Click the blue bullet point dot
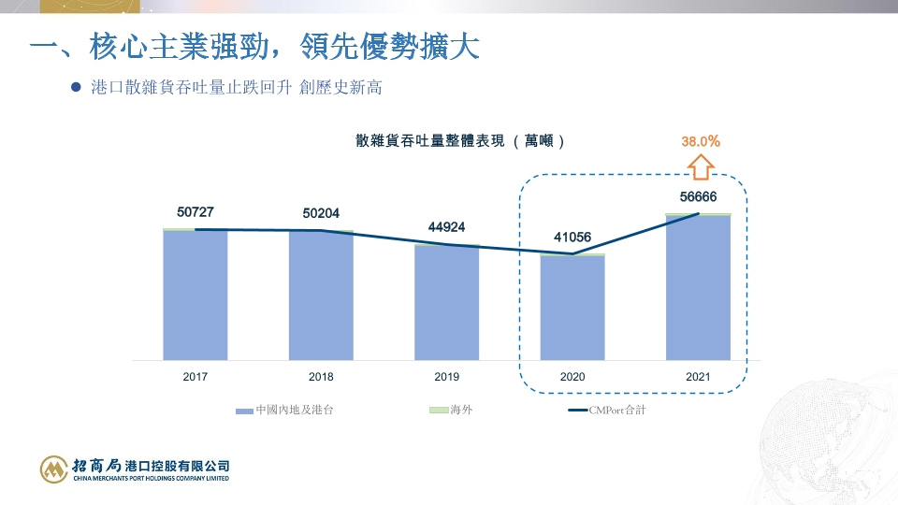This screenshot has height=505, width=898. (x=76, y=88)
